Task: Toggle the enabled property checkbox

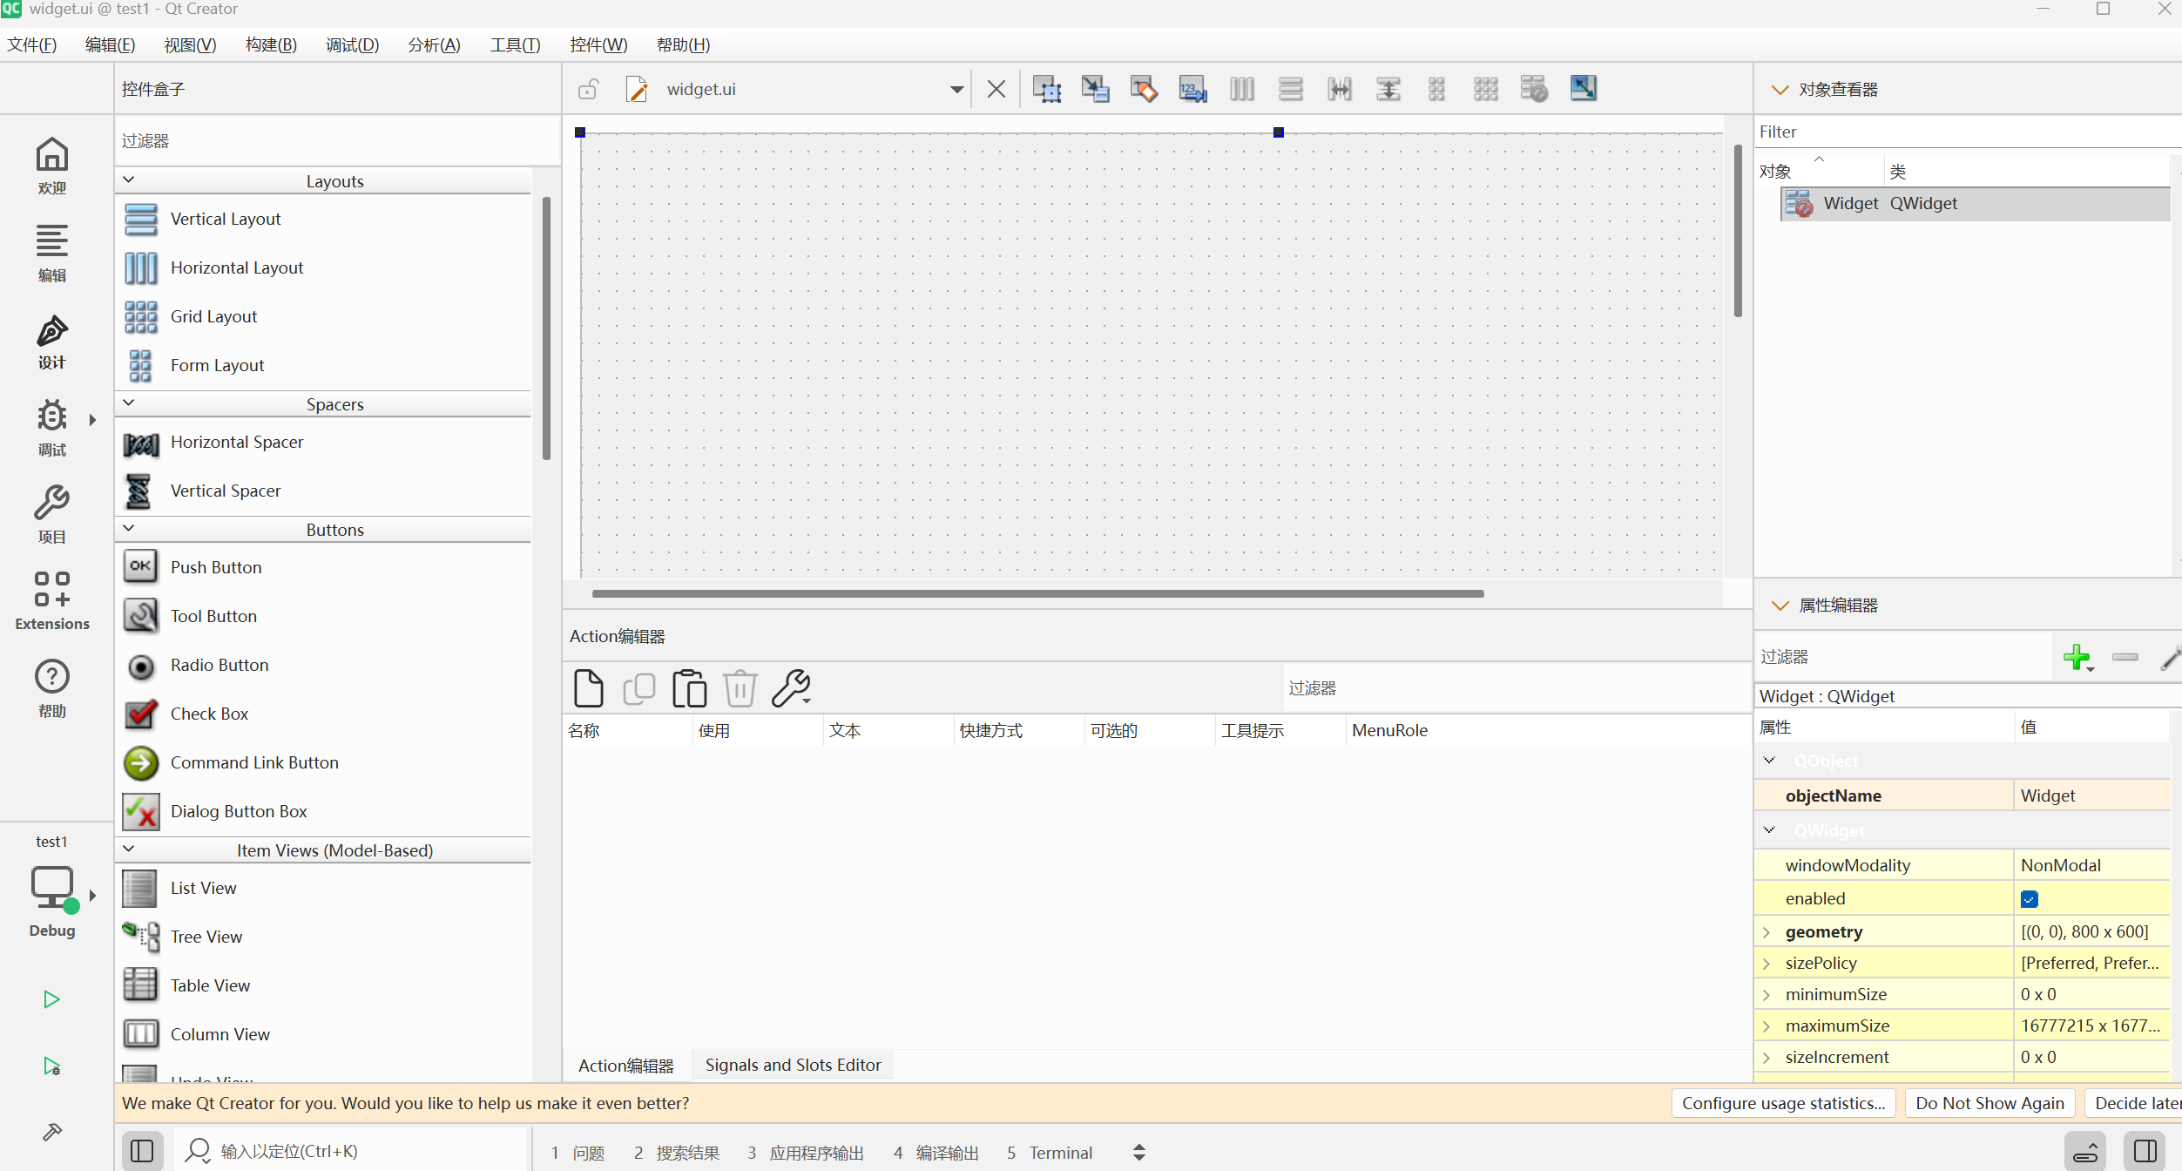Action: tap(2029, 899)
